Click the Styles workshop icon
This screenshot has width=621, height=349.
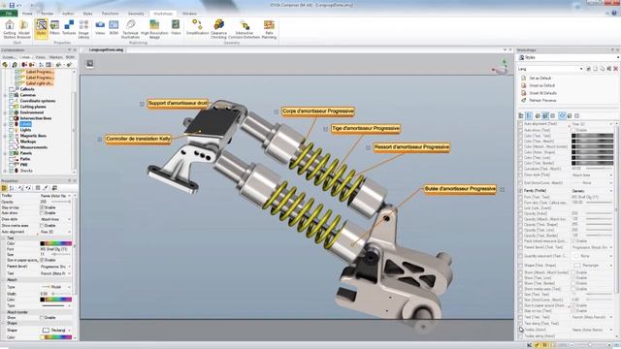(x=41, y=28)
